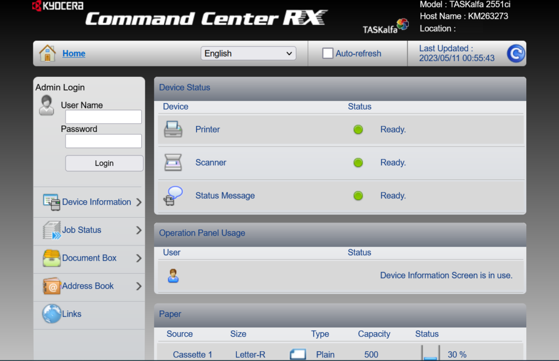Focus the Password input field
559x361 pixels.
pos(103,141)
